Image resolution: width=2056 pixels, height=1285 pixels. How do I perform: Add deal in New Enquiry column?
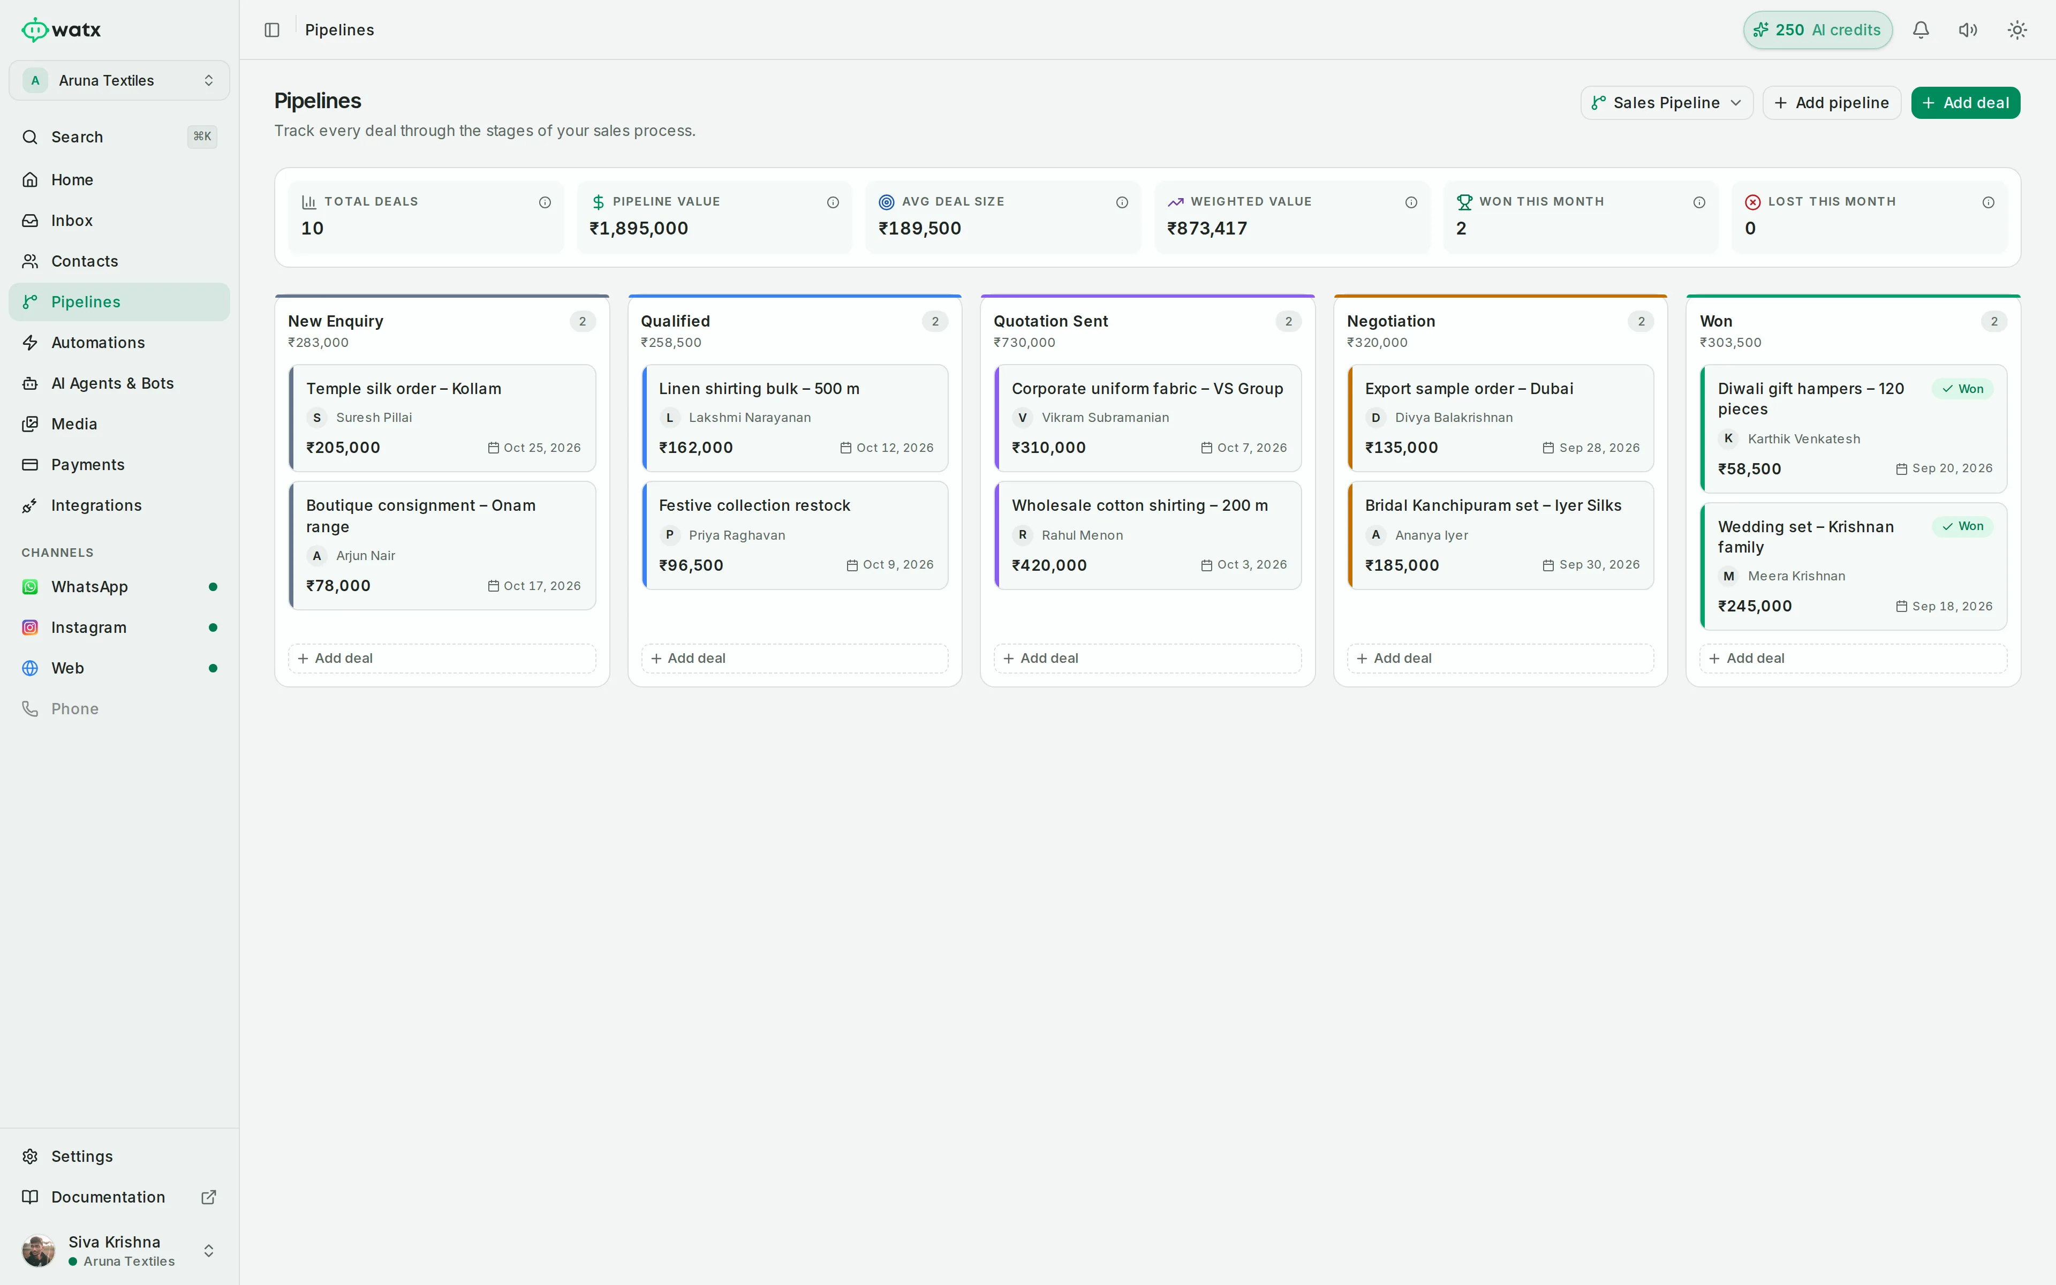pos(442,659)
